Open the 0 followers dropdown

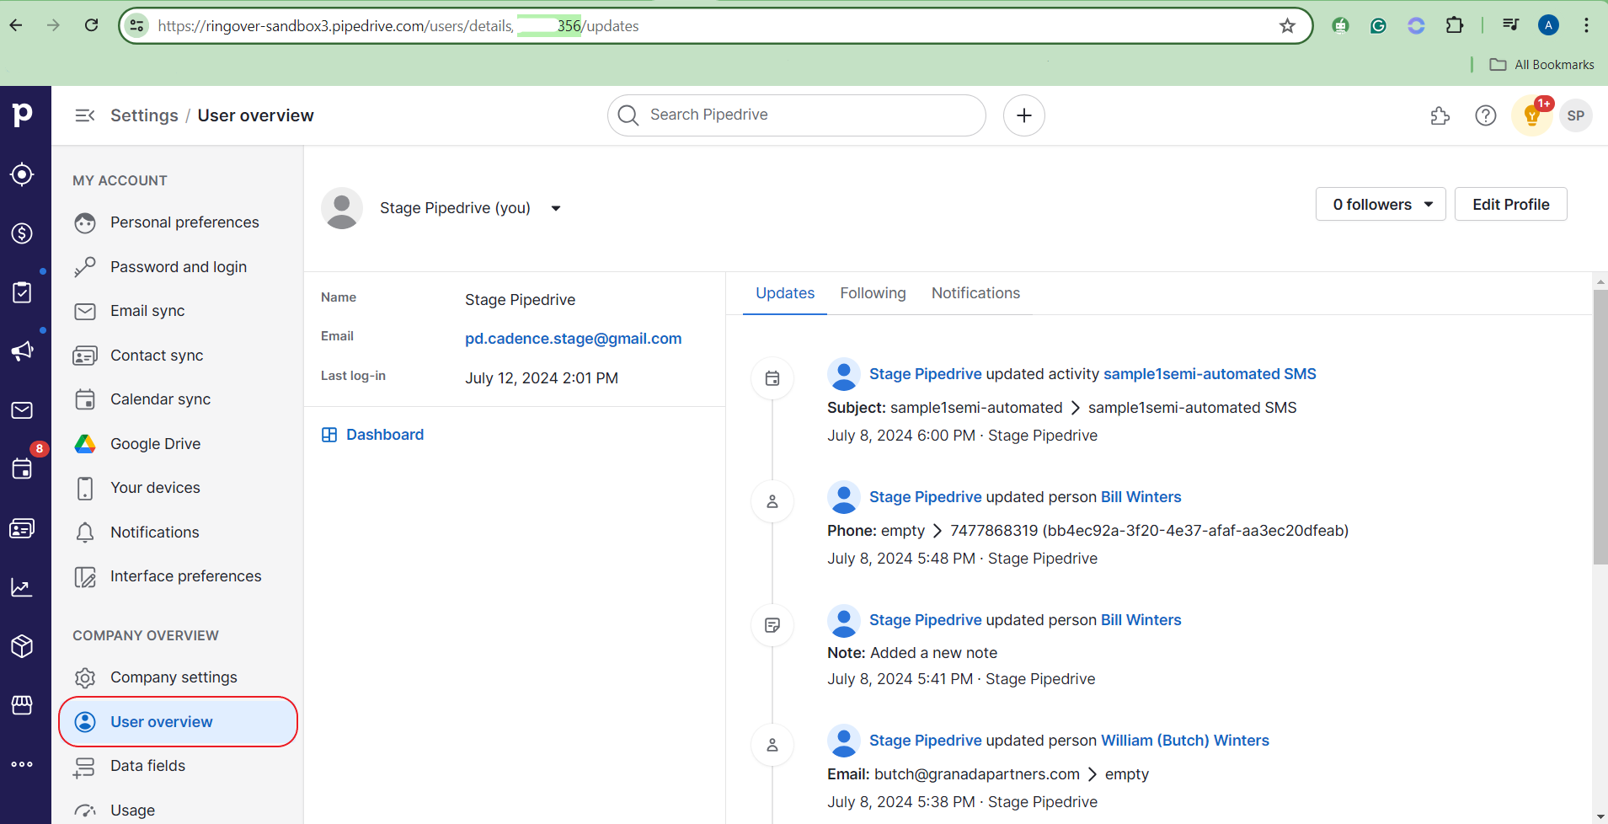pyautogui.click(x=1381, y=204)
